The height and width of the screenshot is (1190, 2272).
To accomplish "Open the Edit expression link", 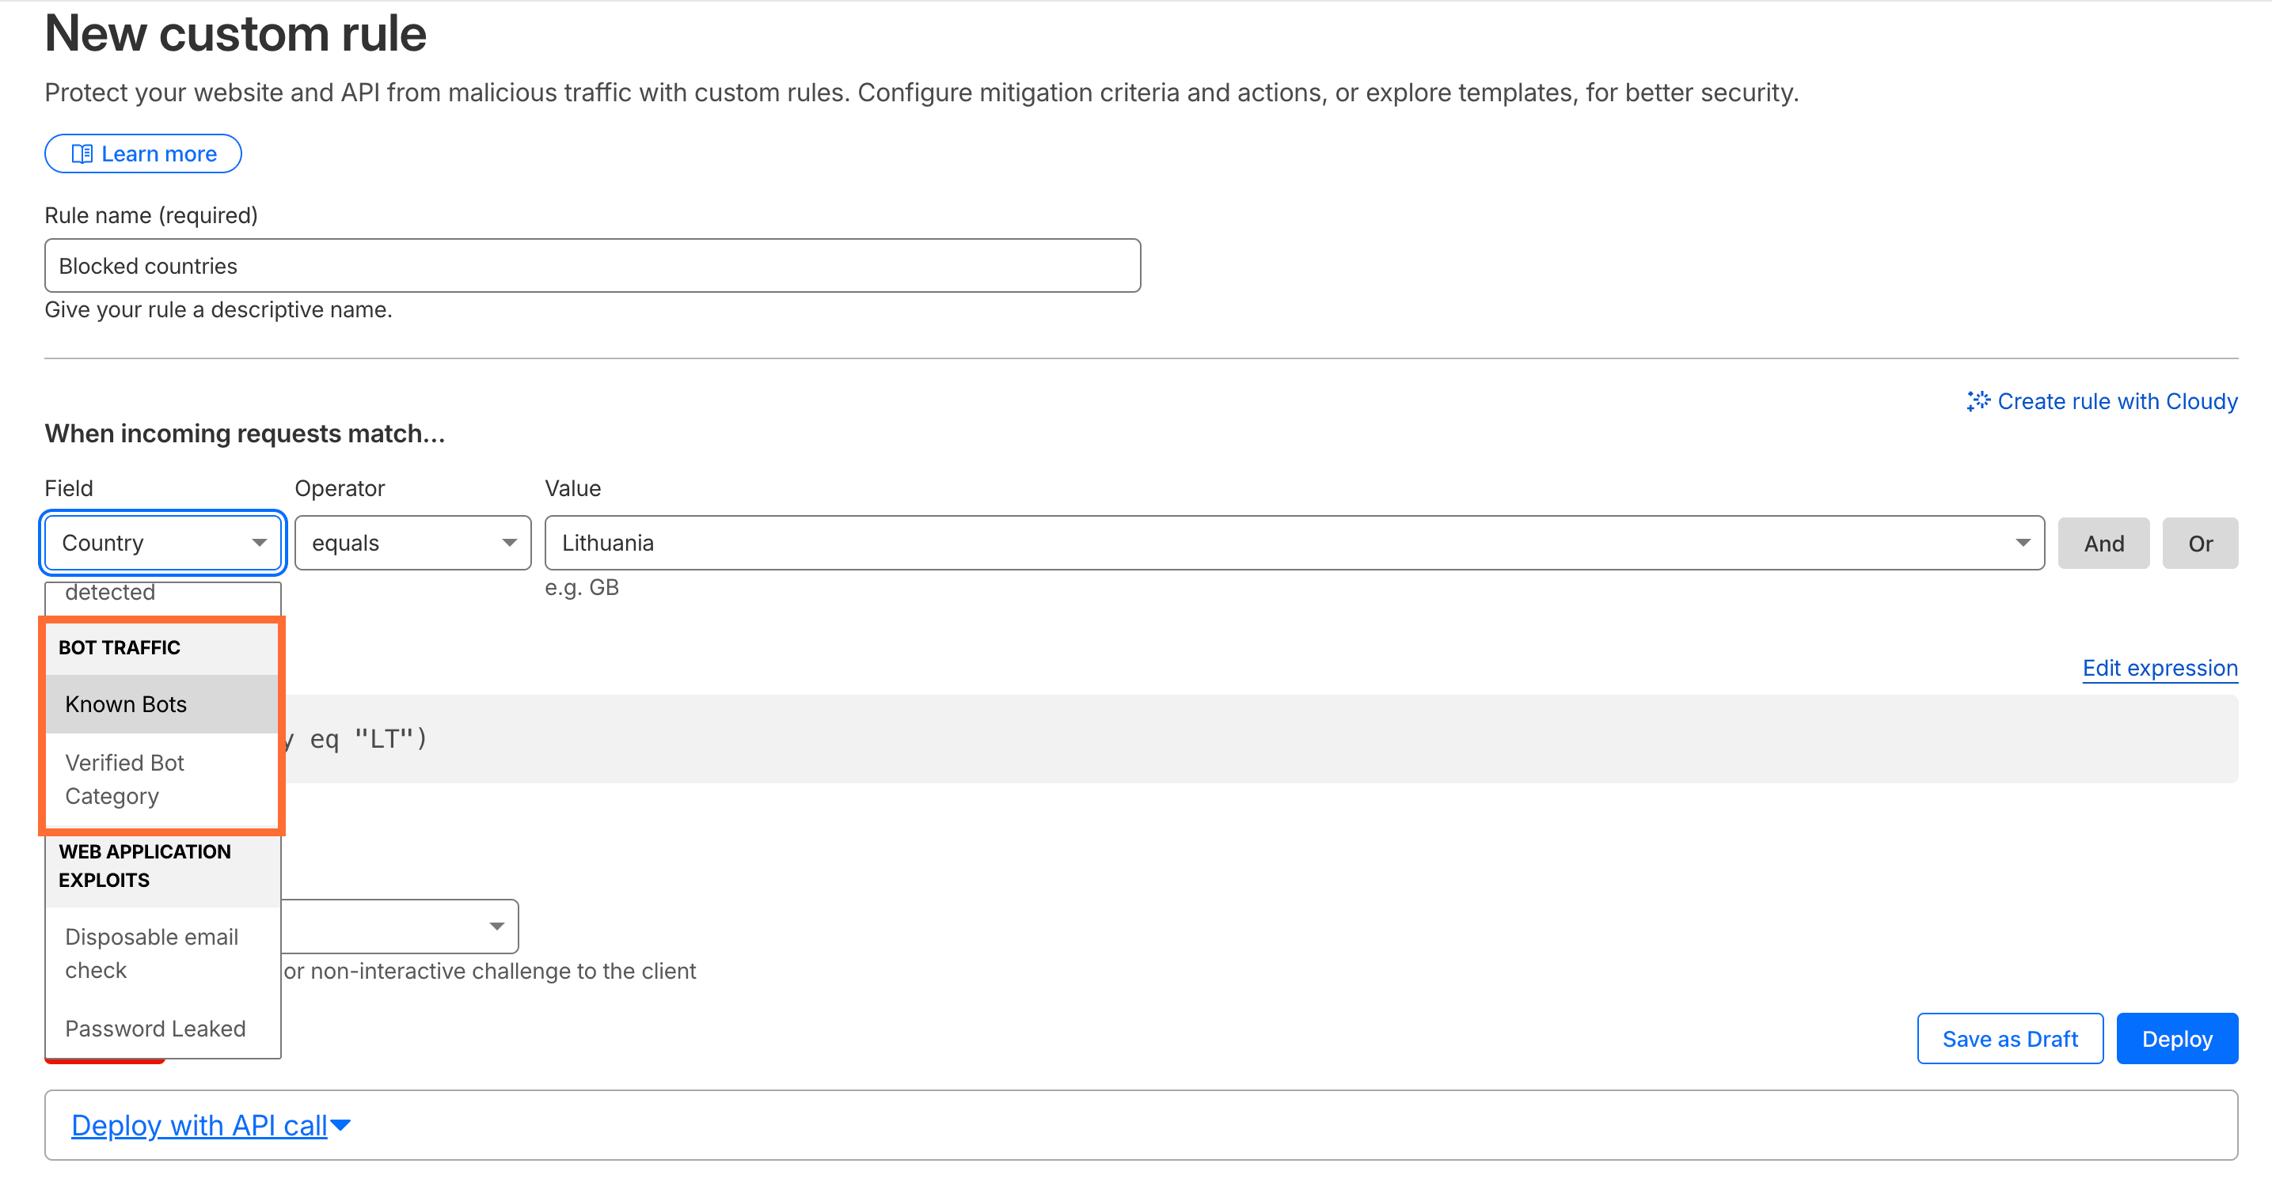I will tap(2159, 668).
